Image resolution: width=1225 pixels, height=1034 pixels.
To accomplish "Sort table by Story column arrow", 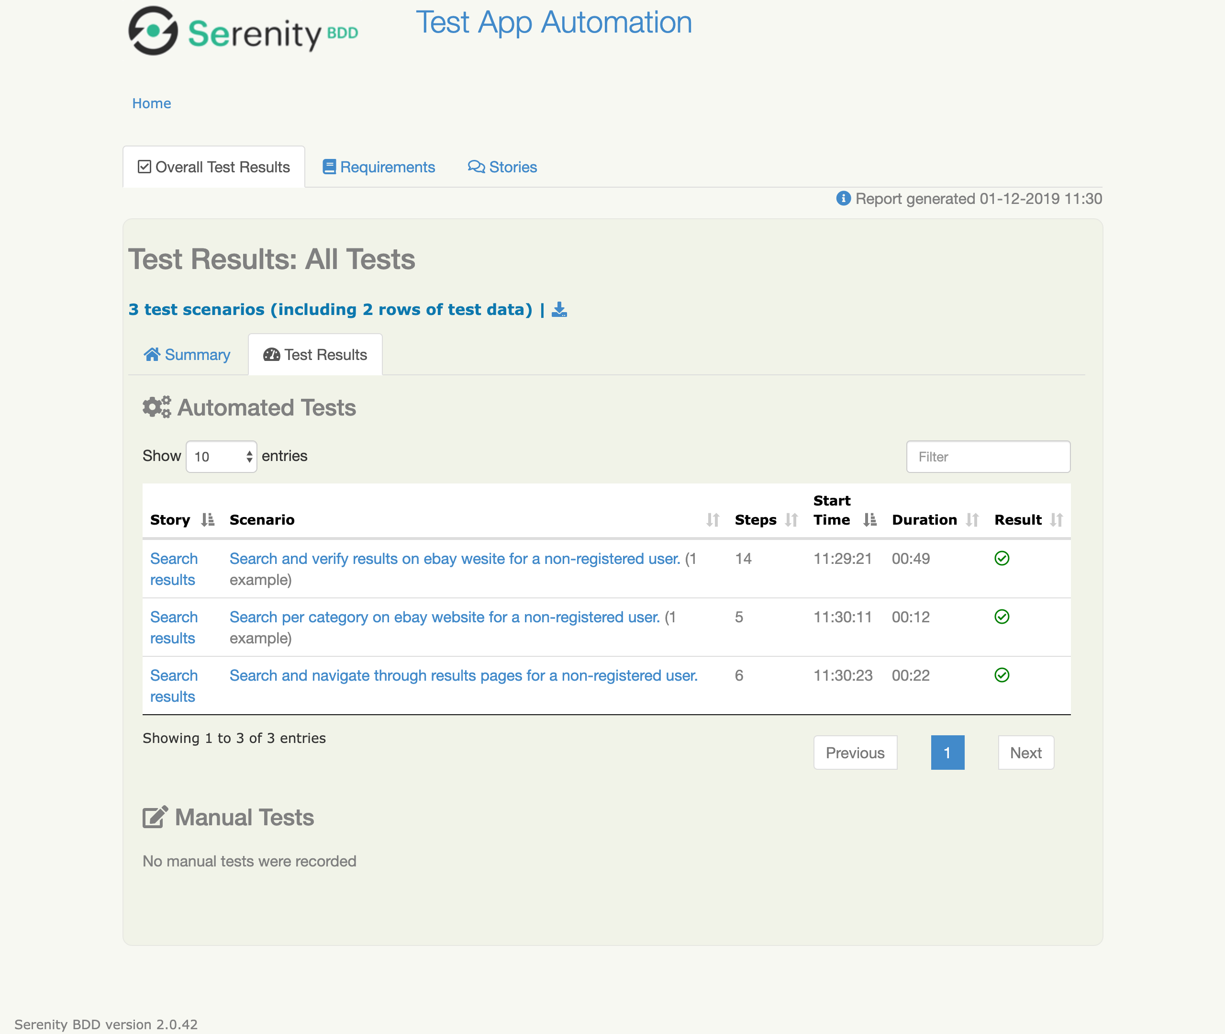I will click(207, 520).
